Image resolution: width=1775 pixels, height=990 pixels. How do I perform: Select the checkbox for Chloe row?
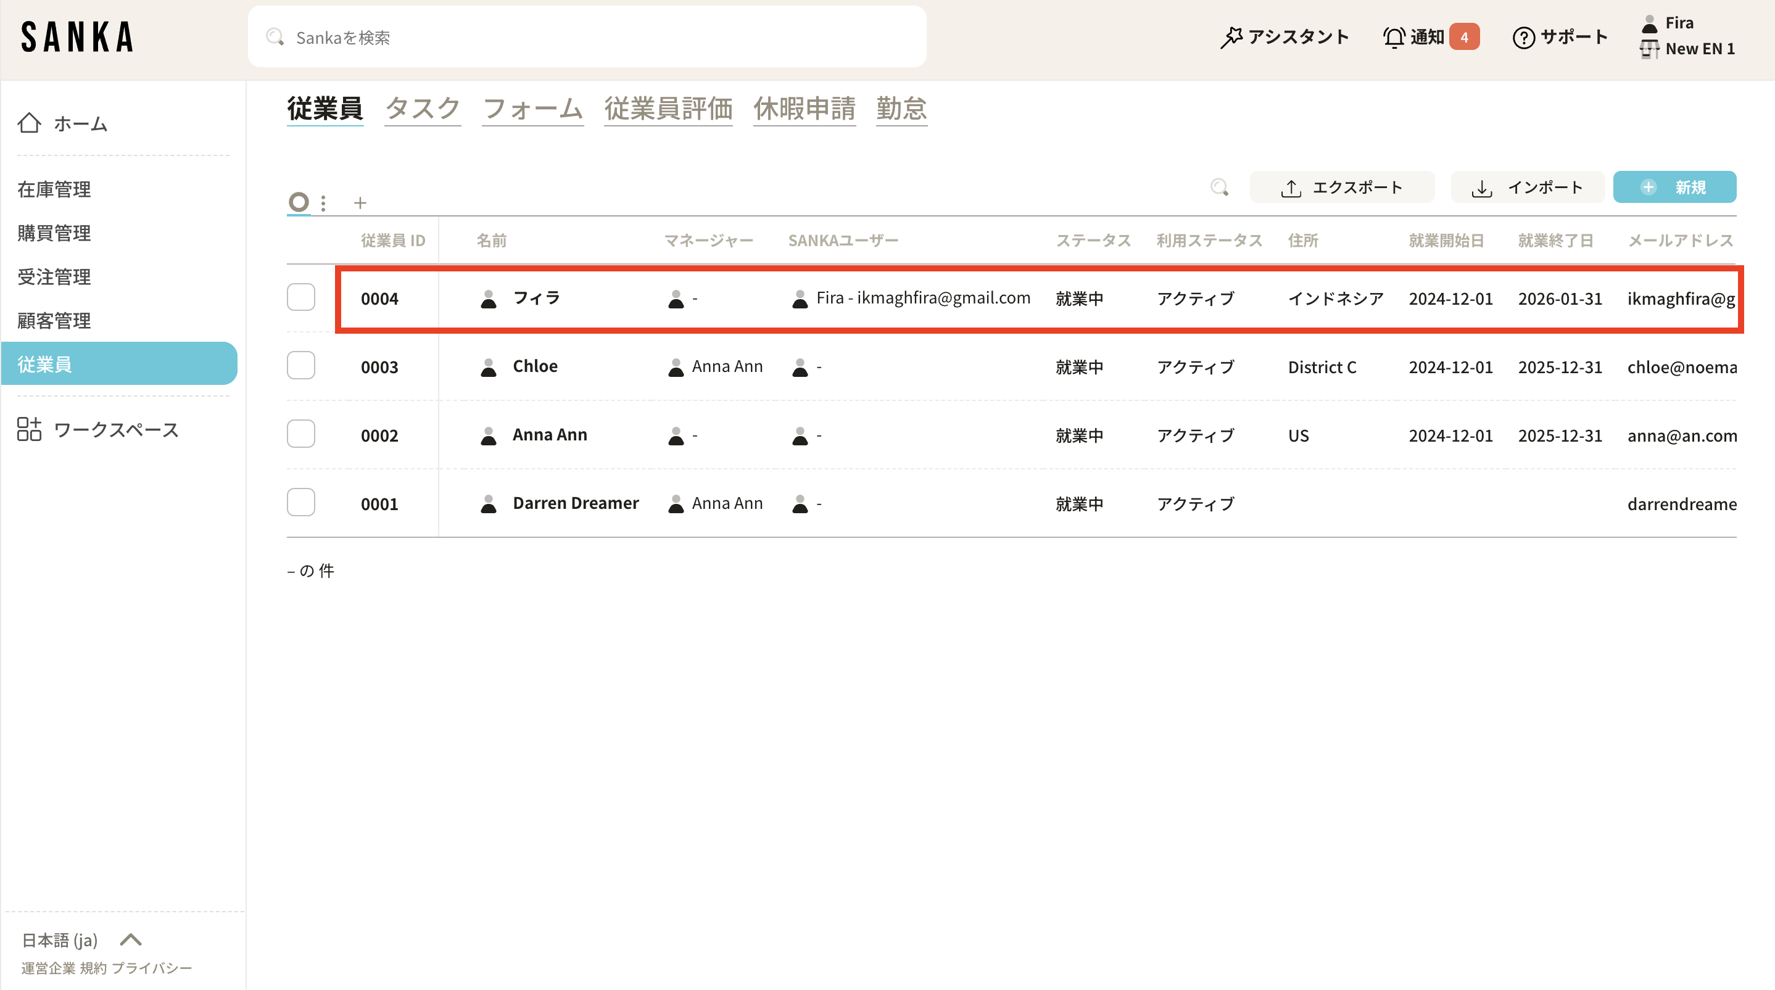[x=301, y=366]
